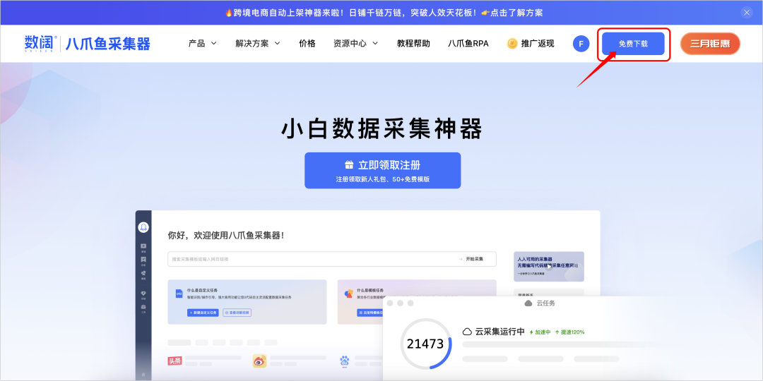Expand the chevron next to 解决方案
This screenshot has height=381, width=763.
tap(277, 43)
